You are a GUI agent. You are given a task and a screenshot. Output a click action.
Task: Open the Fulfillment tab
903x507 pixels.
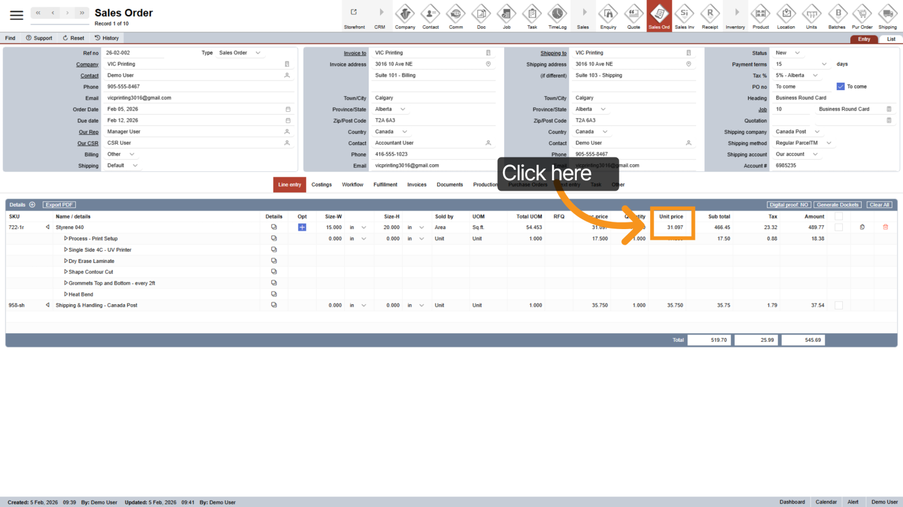pos(385,185)
